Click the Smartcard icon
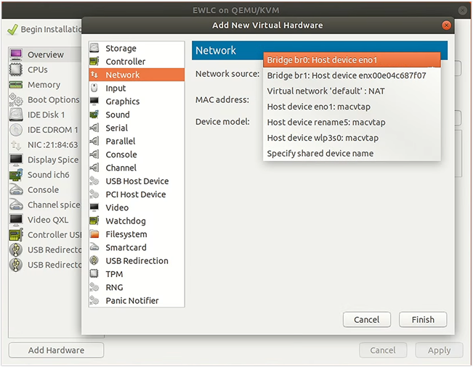 (x=94, y=247)
